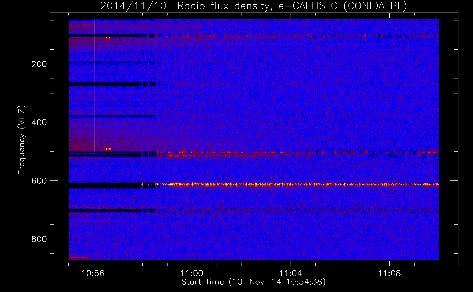Click the 400 frequency tick label
The image size is (473, 292).
39,122
